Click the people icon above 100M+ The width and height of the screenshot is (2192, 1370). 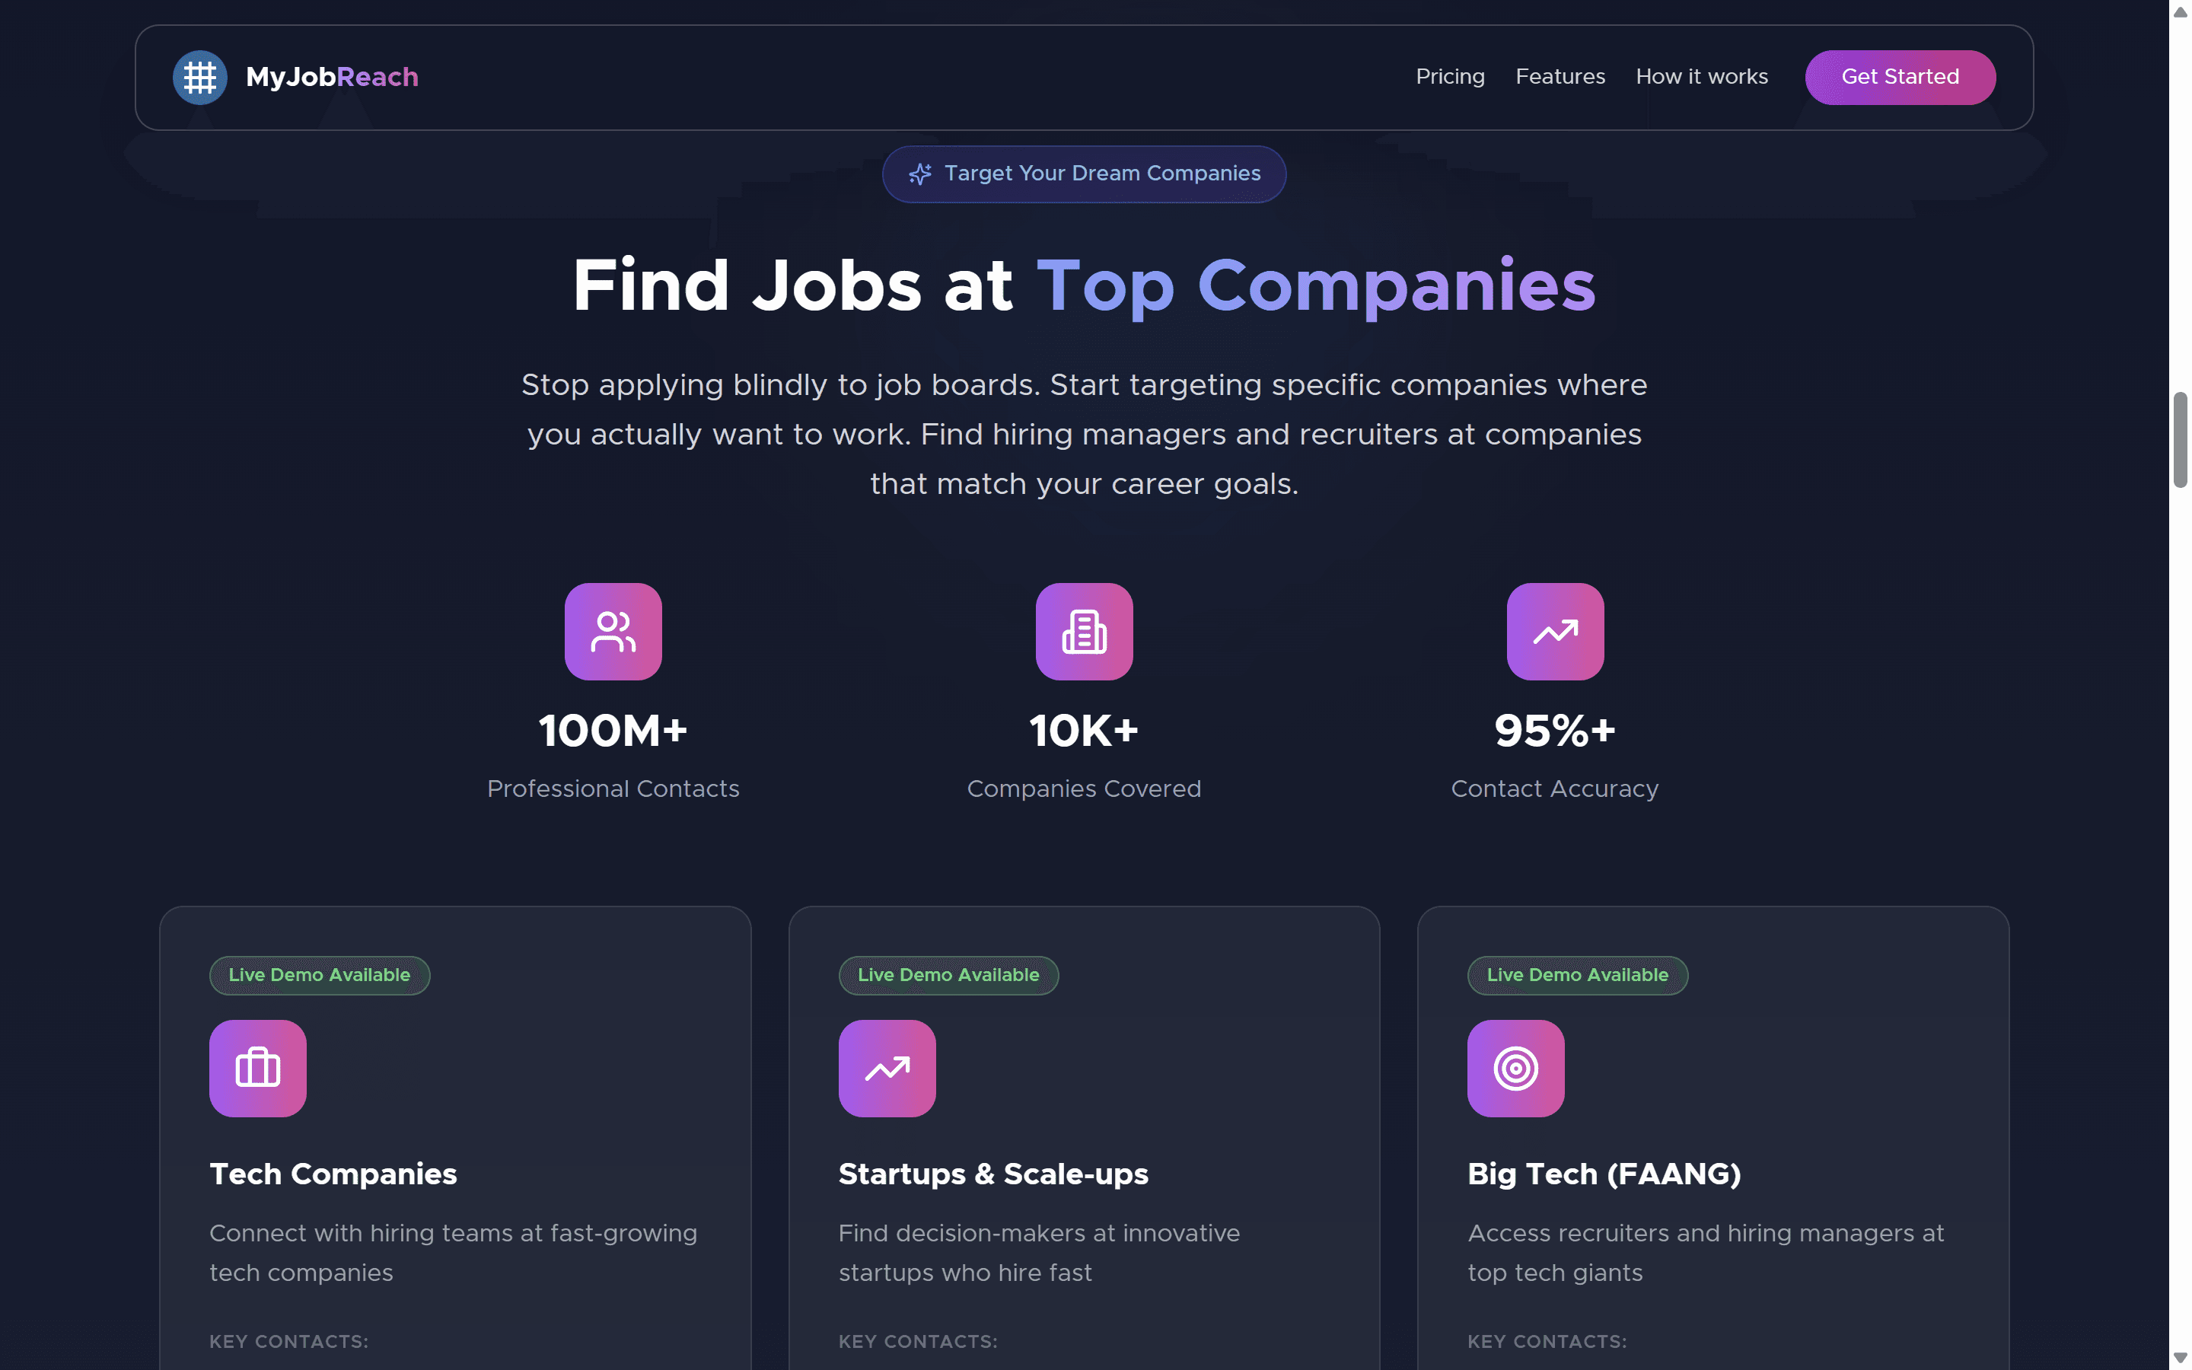point(613,632)
